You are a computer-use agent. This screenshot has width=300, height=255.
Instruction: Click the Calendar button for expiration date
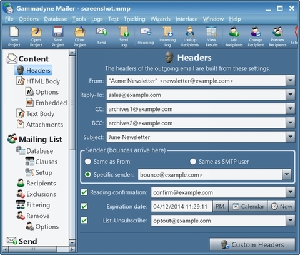point(248,206)
